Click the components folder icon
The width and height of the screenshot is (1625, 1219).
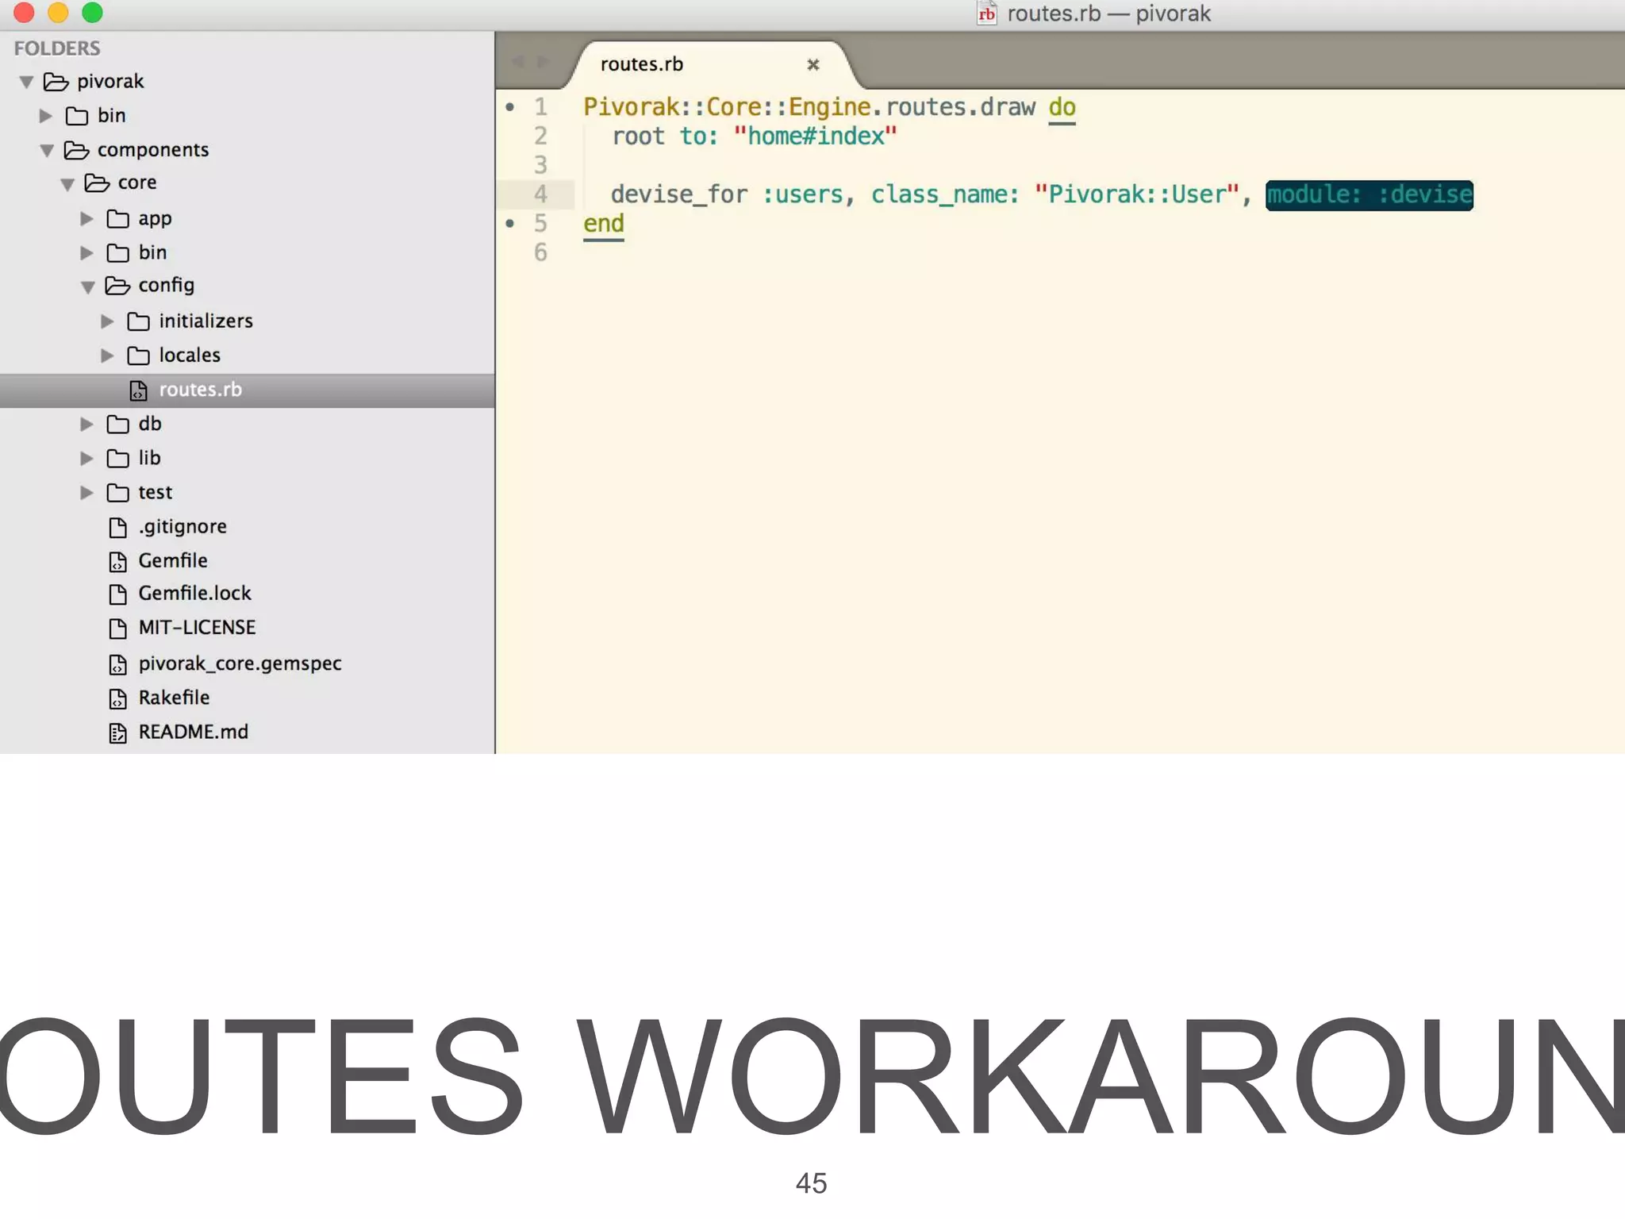coord(76,149)
